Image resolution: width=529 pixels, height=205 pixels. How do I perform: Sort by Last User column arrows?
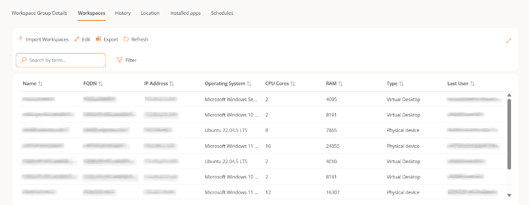point(472,84)
